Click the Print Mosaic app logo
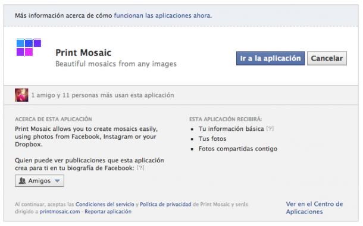This screenshot has height=226, width=363. [29, 48]
